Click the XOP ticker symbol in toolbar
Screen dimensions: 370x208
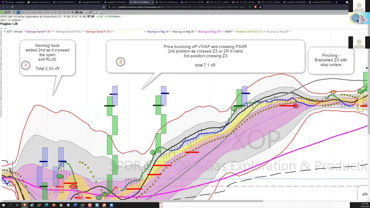click(8, 12)
